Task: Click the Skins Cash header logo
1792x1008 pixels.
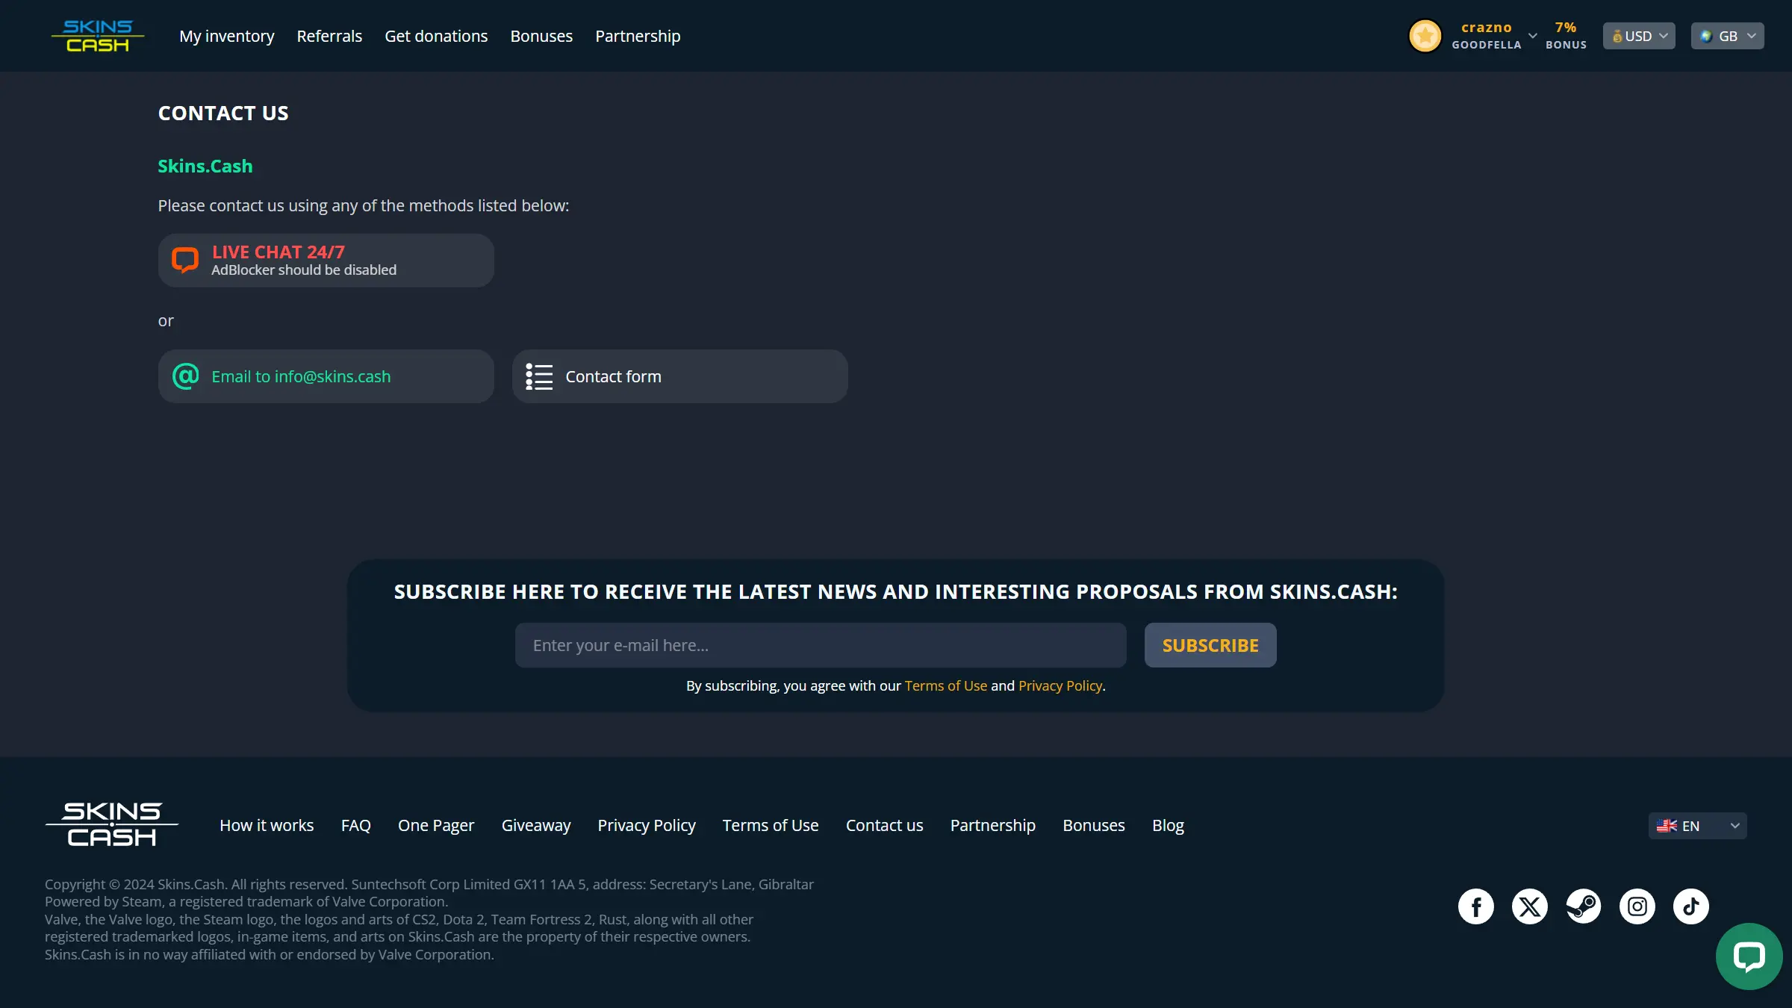Action: [x=98, y=36]
